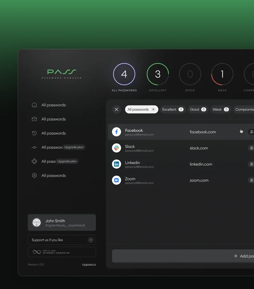The width and height of the screenshot is (254, 289).
Task: Click the home icon in sidebar
Action: point(34,105)
